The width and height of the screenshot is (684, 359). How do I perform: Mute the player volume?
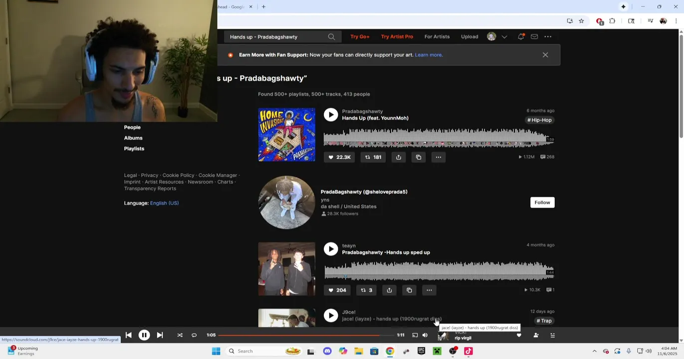(425, 335)
